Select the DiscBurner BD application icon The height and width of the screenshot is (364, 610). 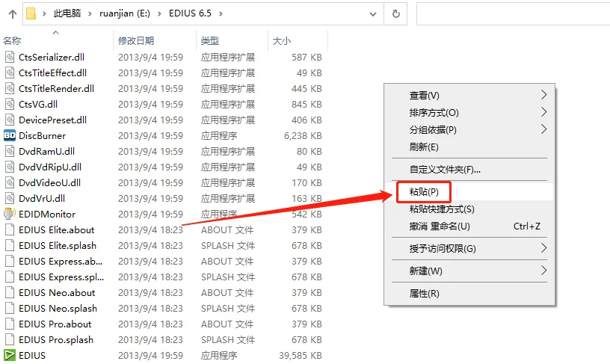click(x=10, y=136)
